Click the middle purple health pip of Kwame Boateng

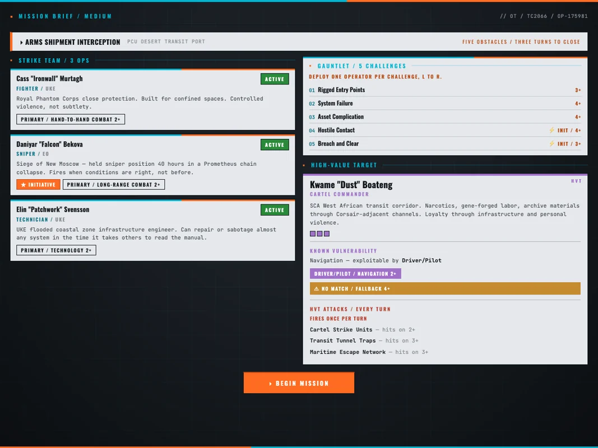point(319,234)
